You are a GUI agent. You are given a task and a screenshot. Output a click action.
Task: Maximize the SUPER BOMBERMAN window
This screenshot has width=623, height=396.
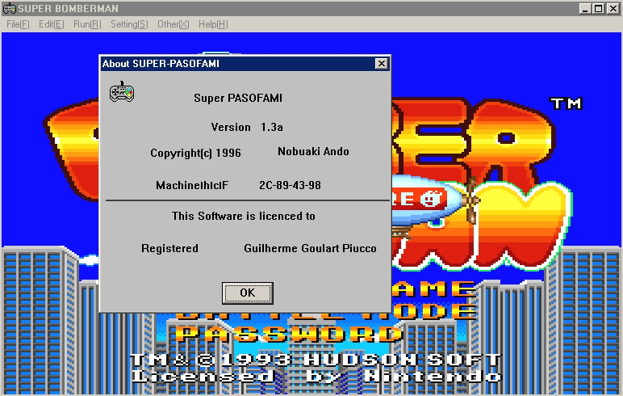click(x=598, y=8)
